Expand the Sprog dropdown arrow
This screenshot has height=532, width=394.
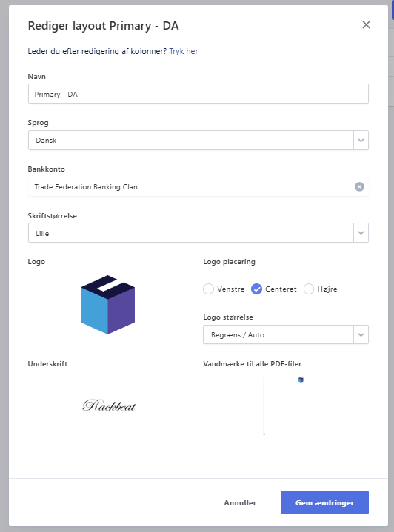(361, 140)
